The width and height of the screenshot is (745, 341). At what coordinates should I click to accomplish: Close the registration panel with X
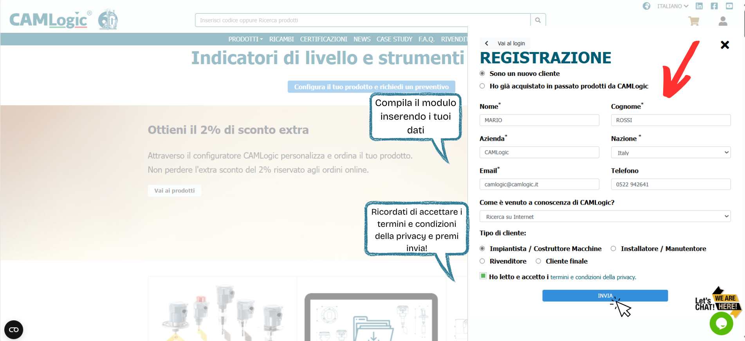point(725,45)
